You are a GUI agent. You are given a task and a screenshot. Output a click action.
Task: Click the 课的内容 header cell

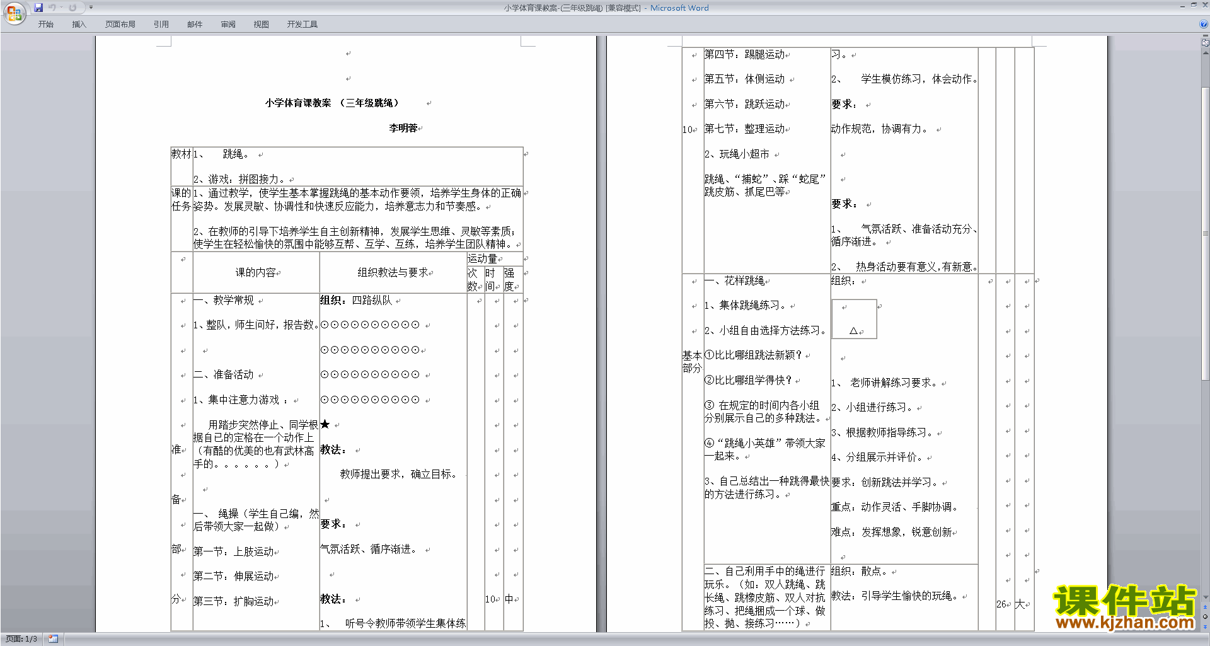pyautogui.click(x=256, y=272)
